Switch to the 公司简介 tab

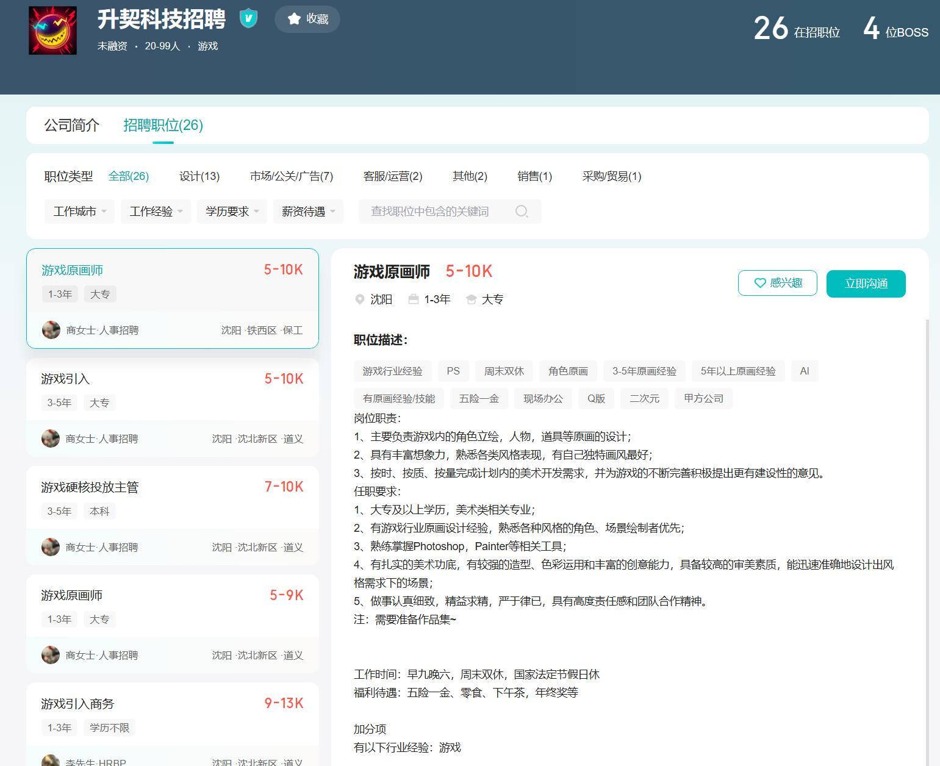[71, 125]
